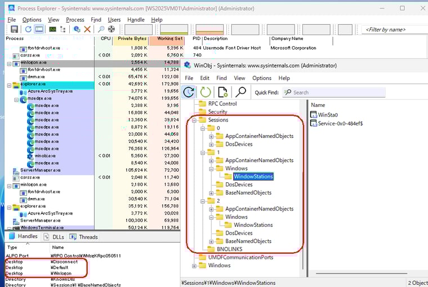Click WinObj Find magnifier icon
Viewport: 428px width, 287px height.
point(241,92)
